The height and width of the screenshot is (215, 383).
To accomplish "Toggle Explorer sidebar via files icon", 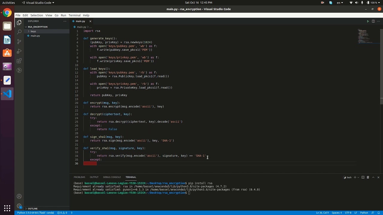I will click(x=19, y=22).
